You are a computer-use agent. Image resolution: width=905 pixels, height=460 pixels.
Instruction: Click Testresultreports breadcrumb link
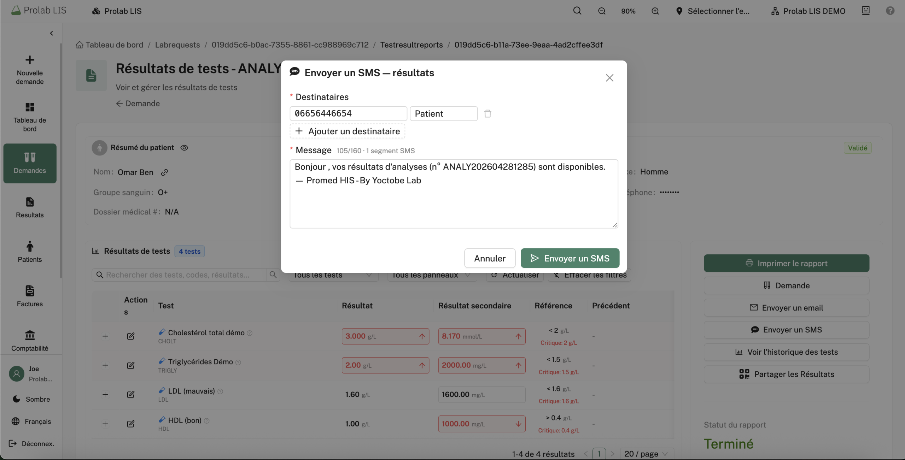point(411,45)
